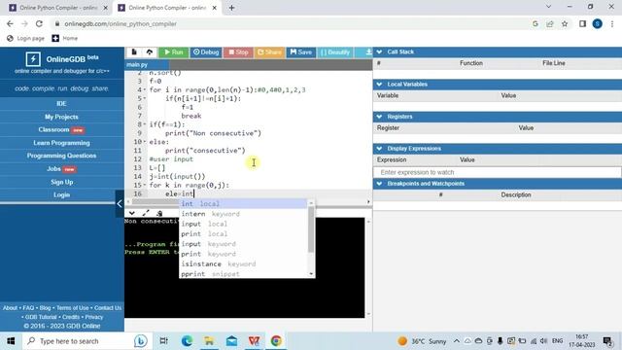Open the GDB Tutorial footer link
This screenshot has width=622, height=350.
[41, 317]
